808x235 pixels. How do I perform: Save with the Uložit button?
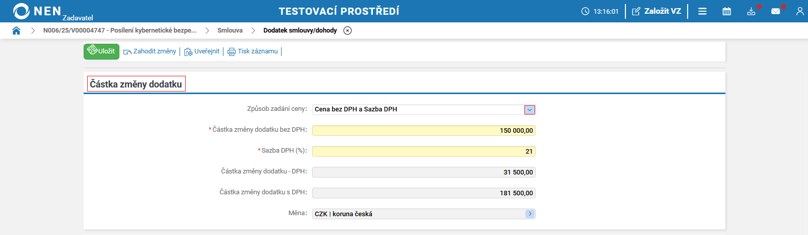click(x=102, y=51)
